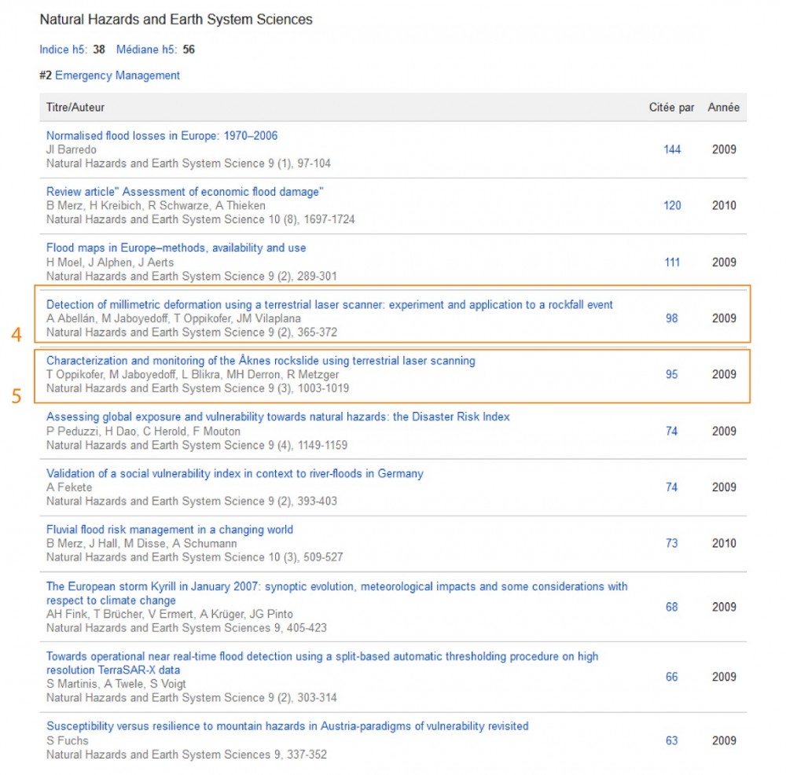786x775 pixels.
Task: Open the Disaster Risk Index article
Action: pos(277,417)
